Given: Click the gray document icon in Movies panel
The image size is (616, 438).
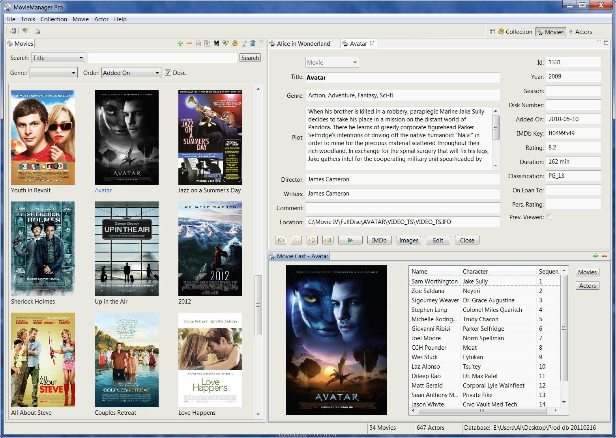Looking at the screenshot, I should (x=207, y=43).
